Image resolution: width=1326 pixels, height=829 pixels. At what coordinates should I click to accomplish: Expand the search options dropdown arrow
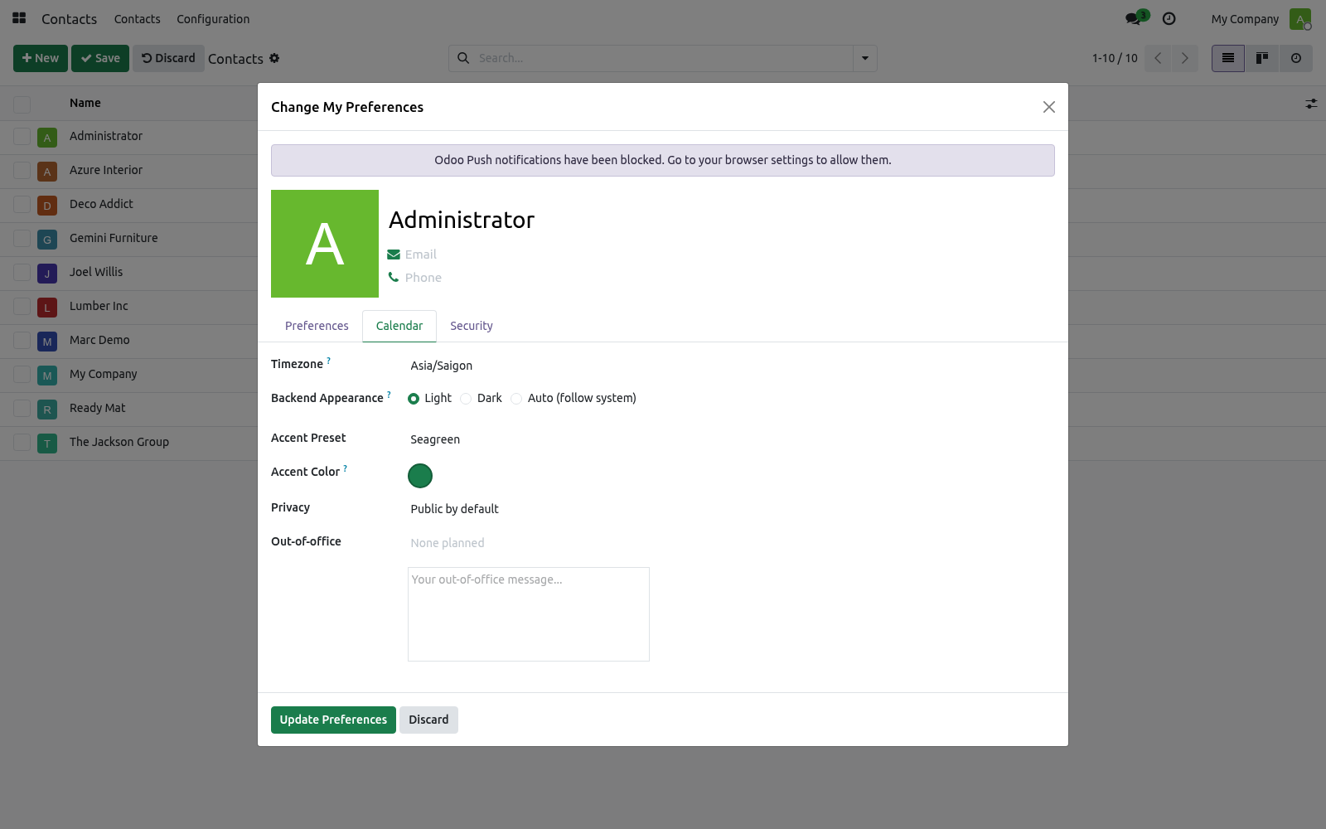coord(865,58)
